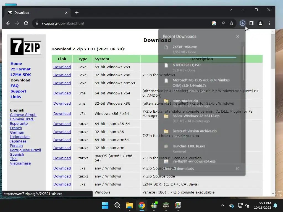Switch language to German
Image resolution: width=283 pixels, height=212 pixels.
pyautogui.click(x=17, y=132)
